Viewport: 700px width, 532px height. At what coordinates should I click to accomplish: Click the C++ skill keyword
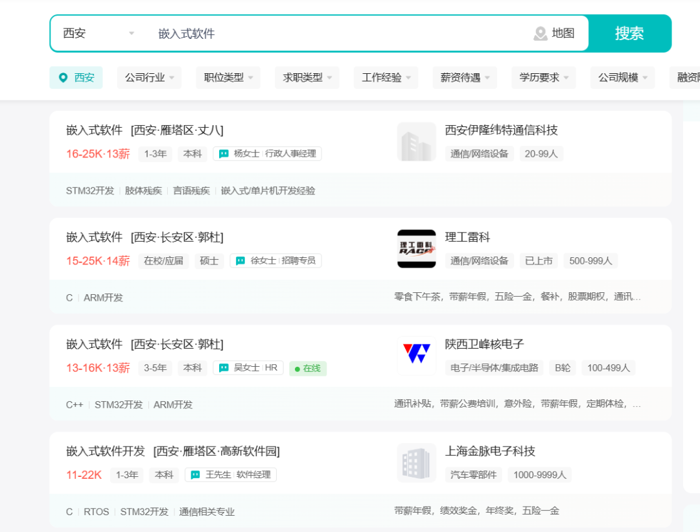click(75, 405)
